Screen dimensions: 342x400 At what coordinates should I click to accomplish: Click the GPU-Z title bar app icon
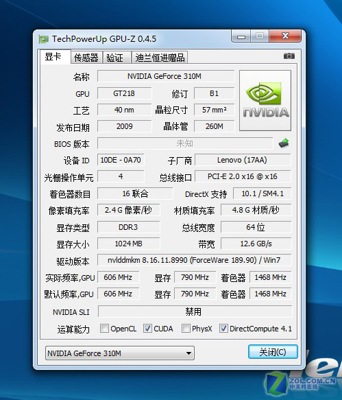click(x=44, y=39)
